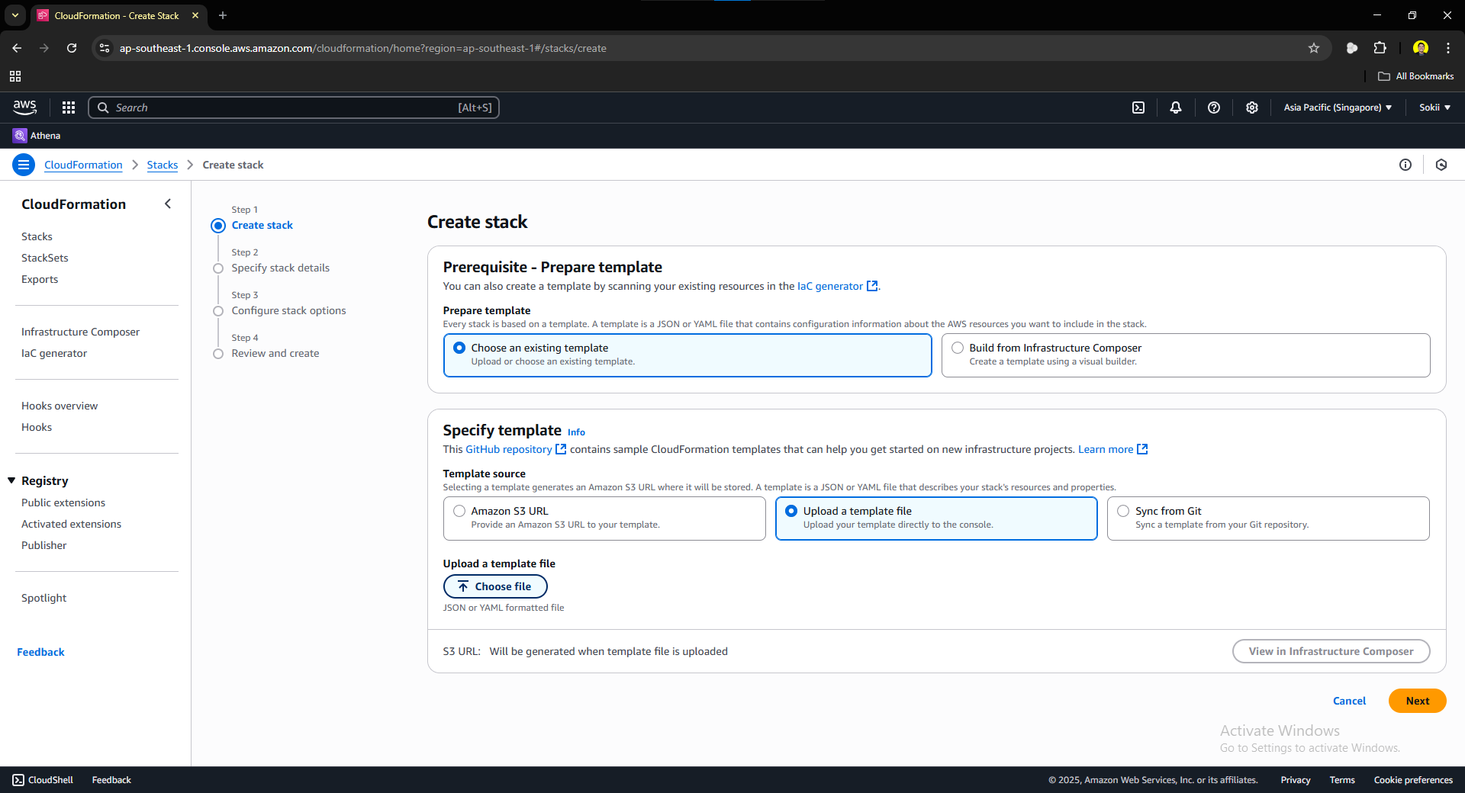This screenshot has width=1465, height=793.
Task: Click the sidebar Feedback link
Action: pyautogui.click(x=40, y=652)
